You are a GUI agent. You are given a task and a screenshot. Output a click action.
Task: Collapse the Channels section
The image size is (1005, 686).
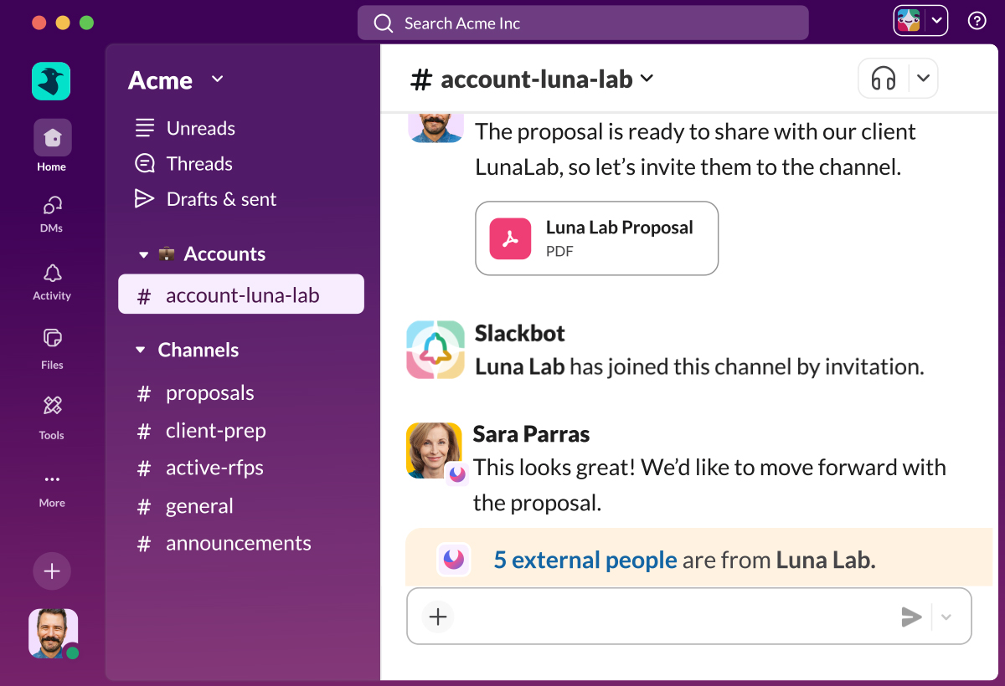(x=141, y=351)
